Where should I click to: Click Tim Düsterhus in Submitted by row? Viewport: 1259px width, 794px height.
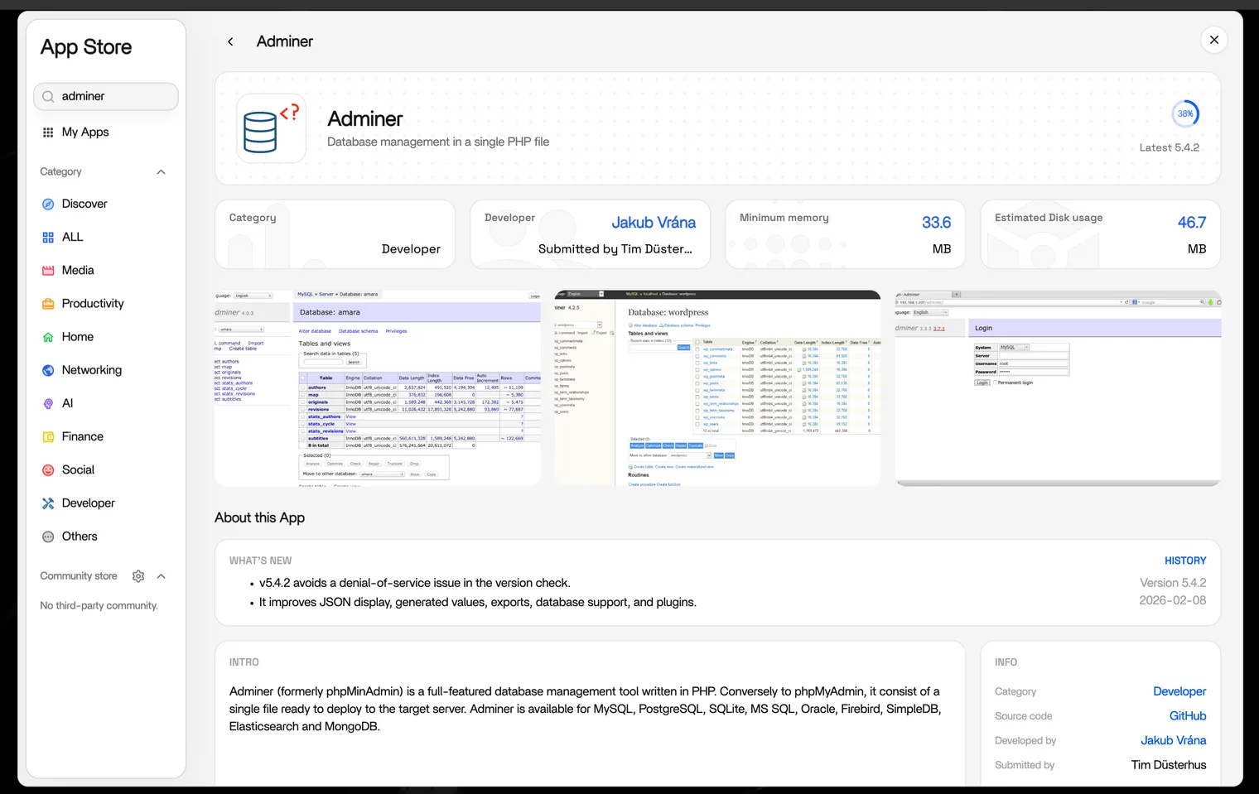(1169, 765)
